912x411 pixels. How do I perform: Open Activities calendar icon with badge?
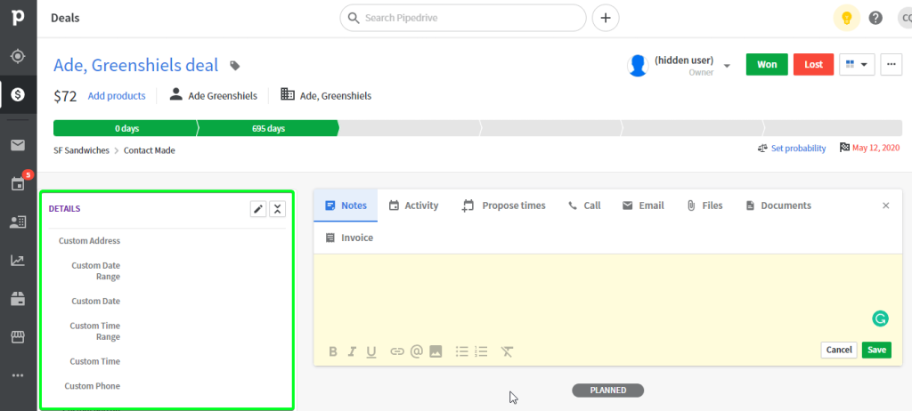point(18,183)
